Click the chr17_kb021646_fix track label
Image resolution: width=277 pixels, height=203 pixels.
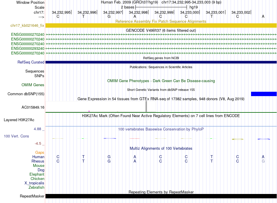[27, 25]
